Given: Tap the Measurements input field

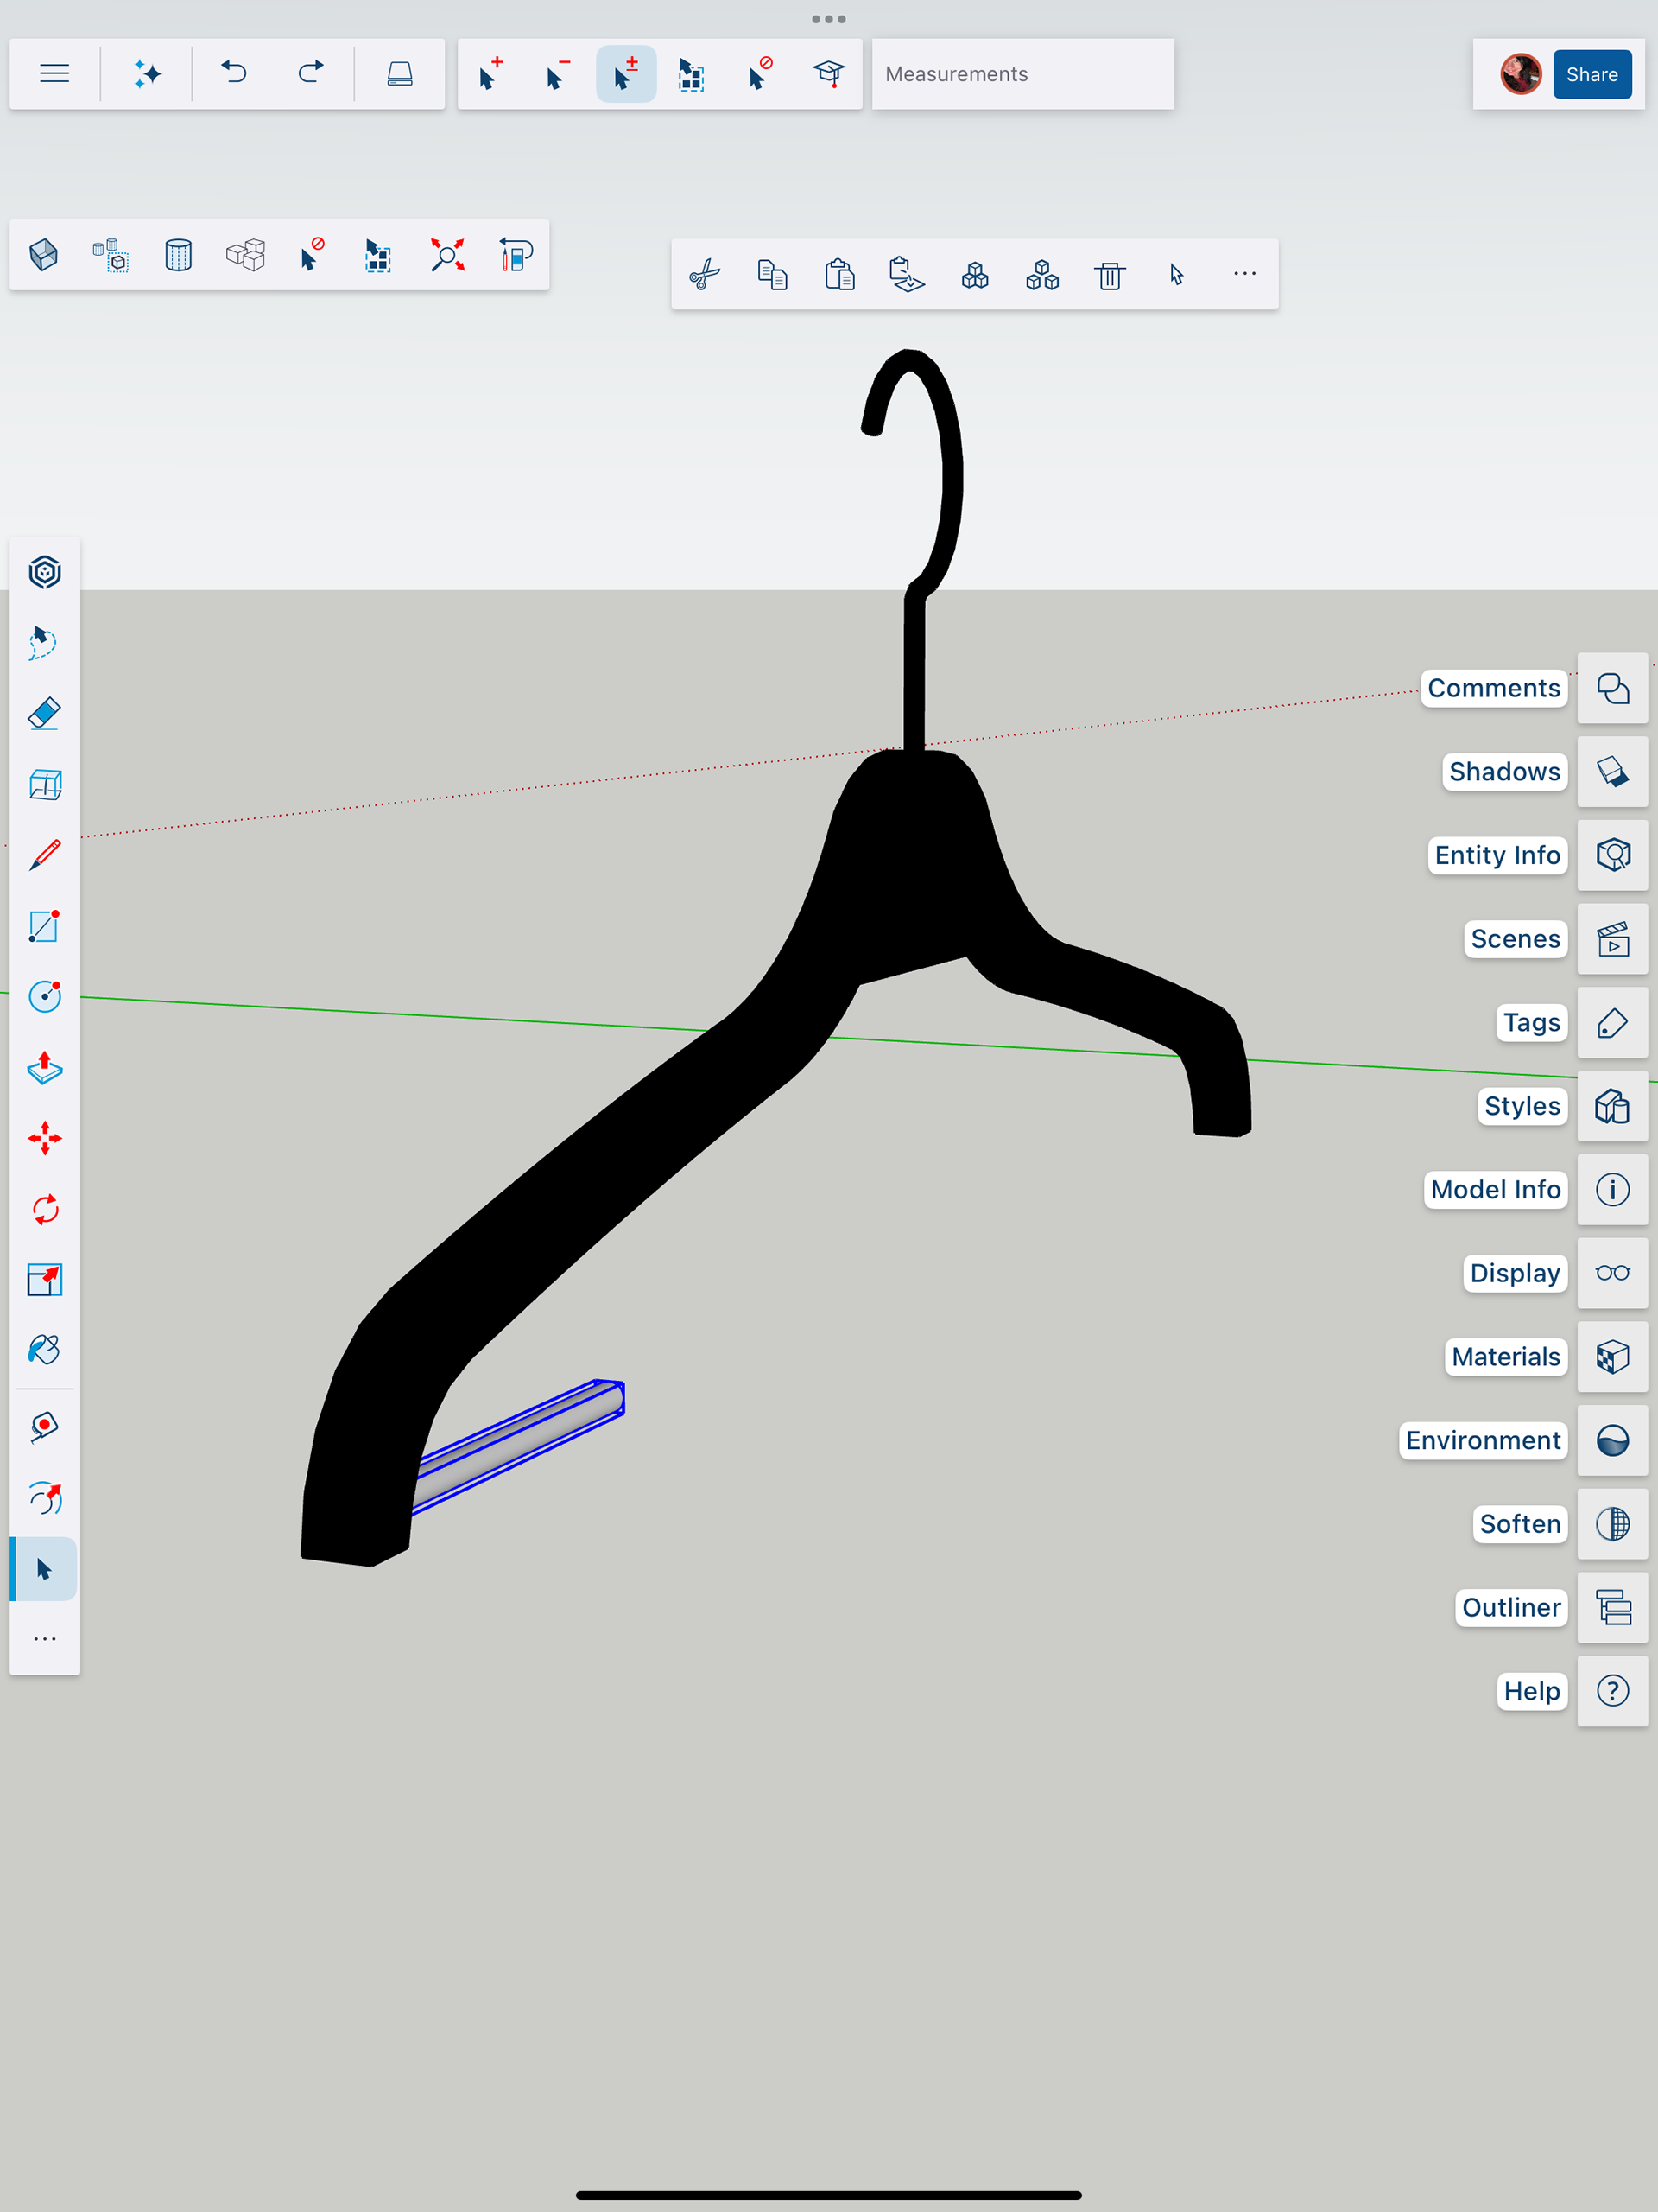Looking at the screenshot, I should tap(1022, 74).
